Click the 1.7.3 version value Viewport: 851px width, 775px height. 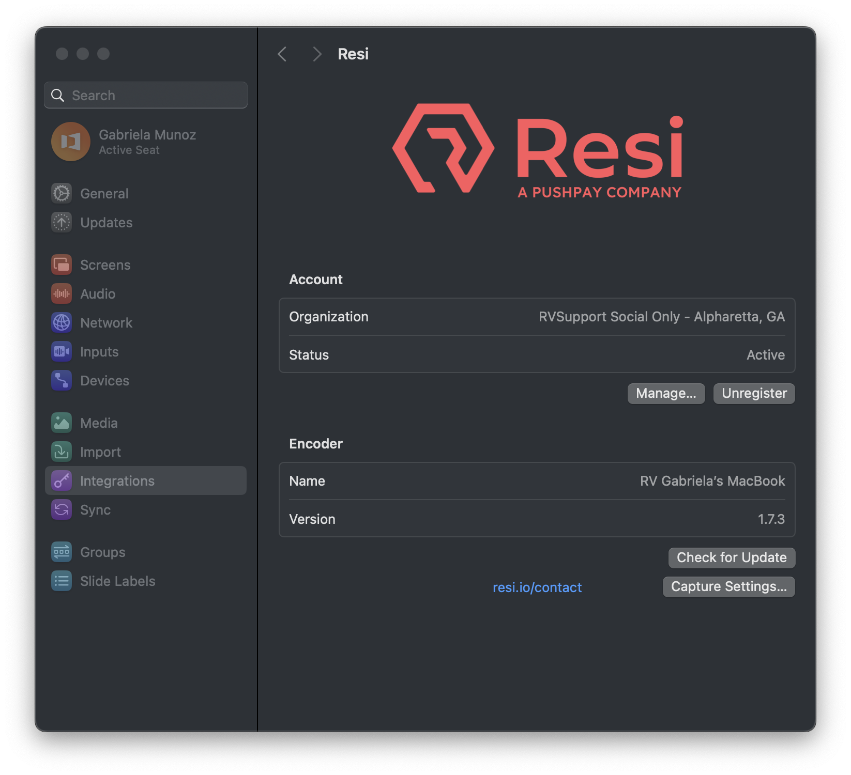click(x=771, y=519)
